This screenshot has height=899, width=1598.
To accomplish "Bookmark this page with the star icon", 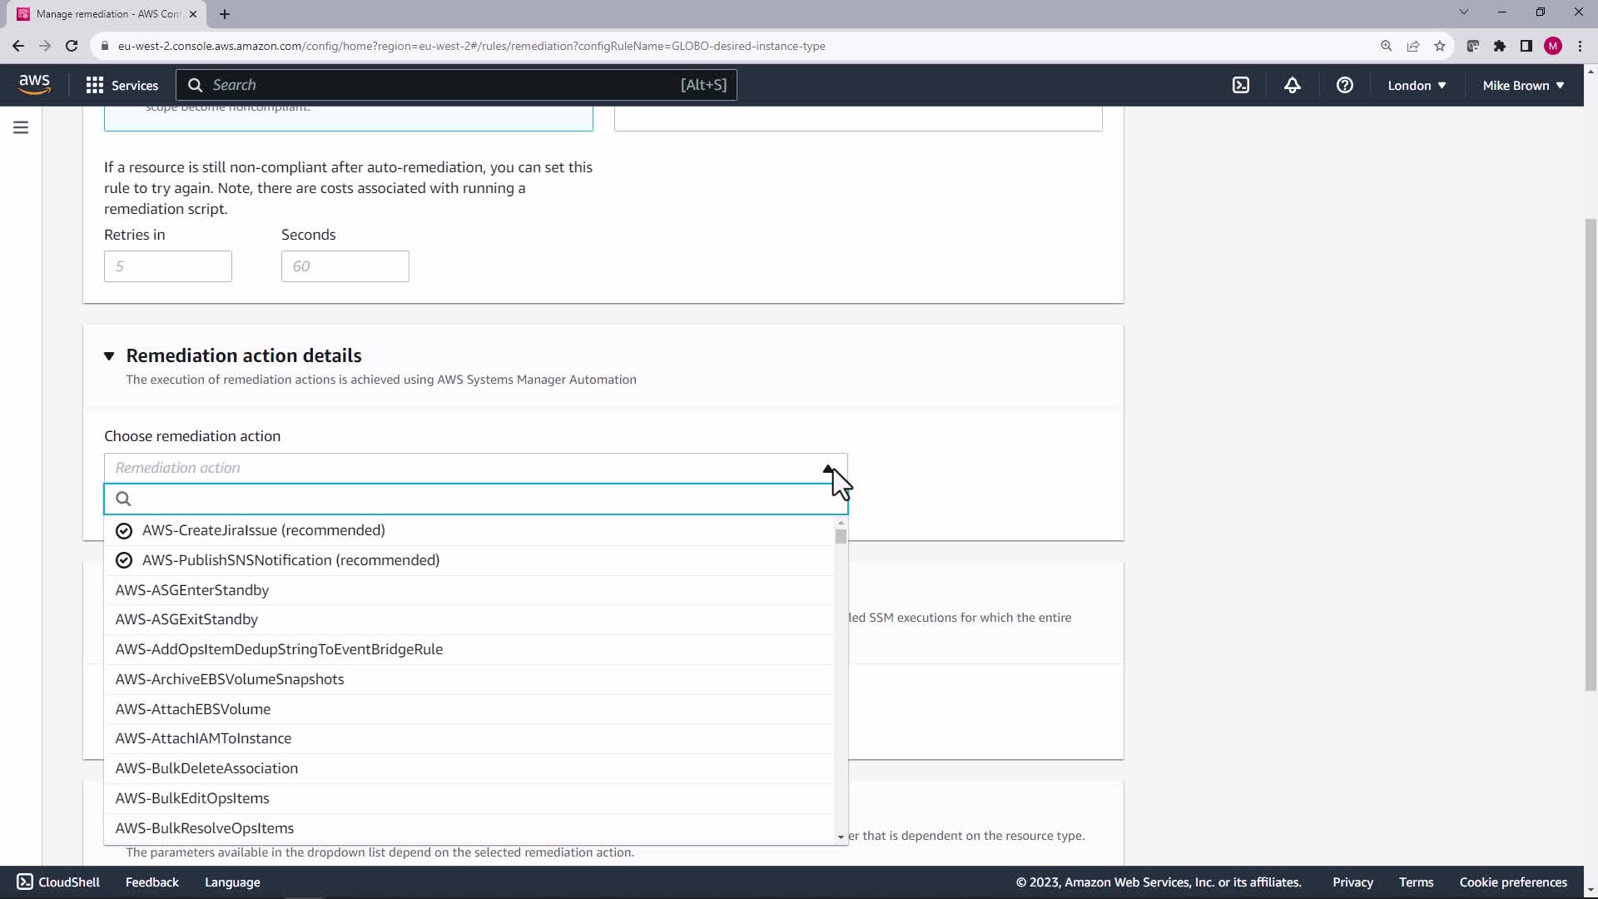I will [x=1440, y=46].
